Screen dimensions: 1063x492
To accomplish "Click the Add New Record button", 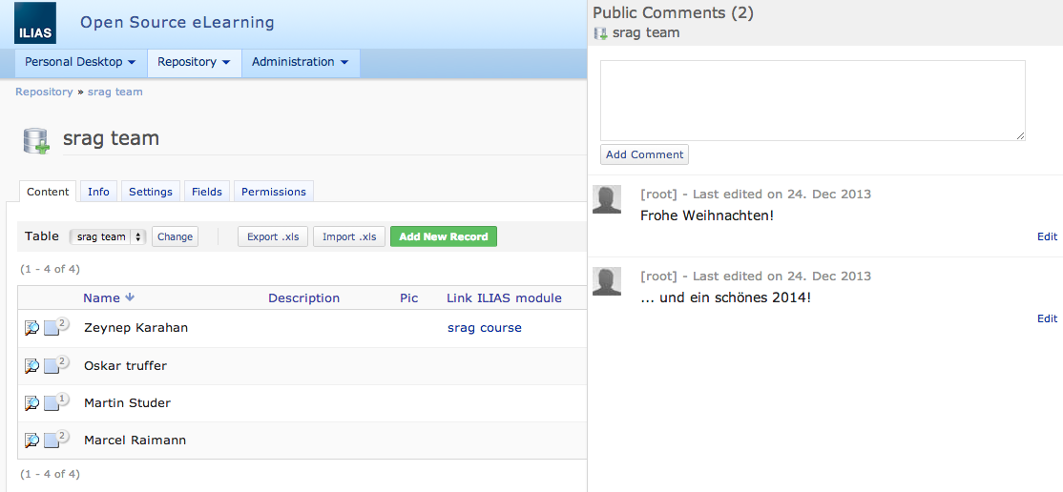I will click(x=443, y=236).
